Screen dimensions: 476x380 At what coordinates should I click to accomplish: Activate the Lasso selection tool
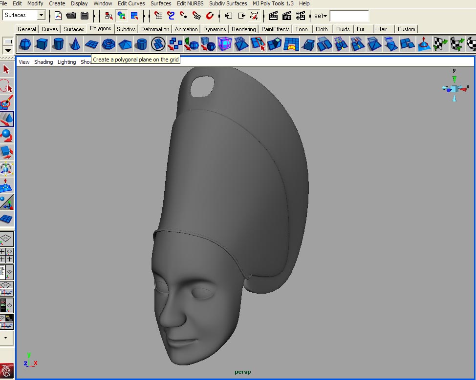[6, 86]
